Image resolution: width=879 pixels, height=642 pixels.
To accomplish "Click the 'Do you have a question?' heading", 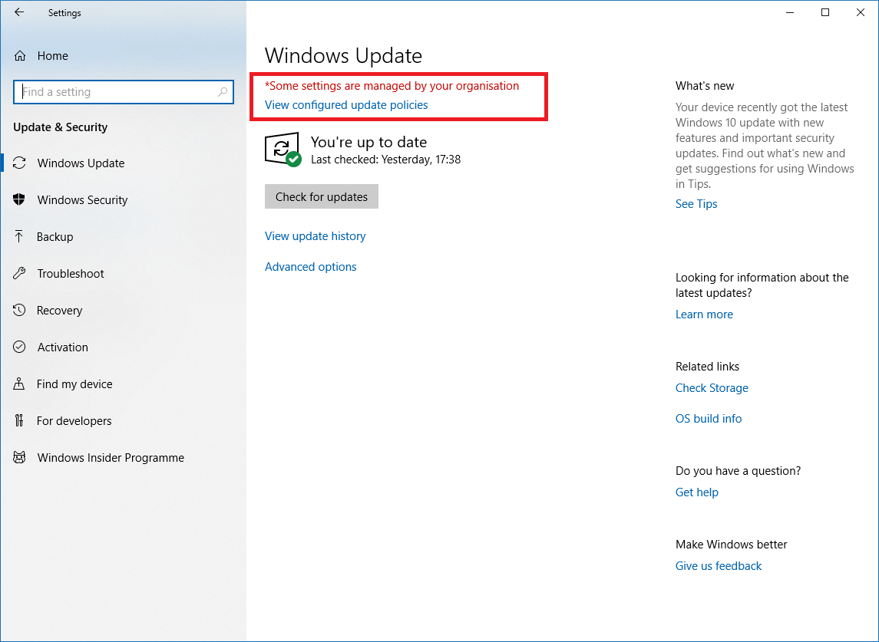I will click(739, 471).
